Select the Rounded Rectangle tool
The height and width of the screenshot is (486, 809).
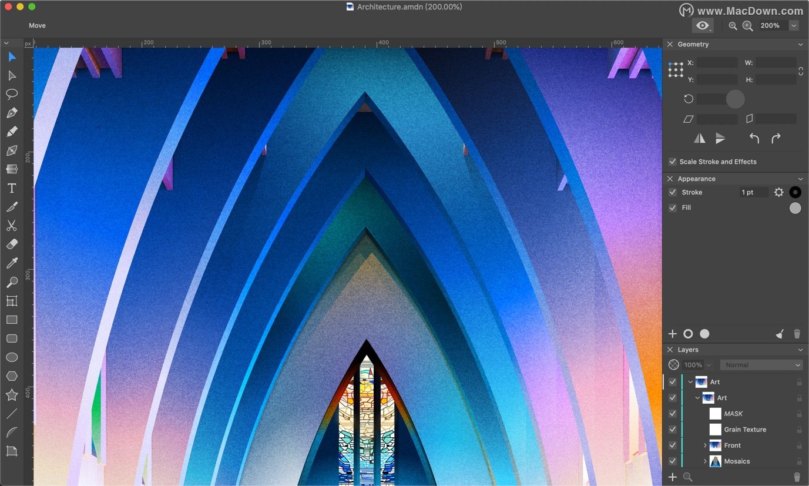(x=12, y=338)
